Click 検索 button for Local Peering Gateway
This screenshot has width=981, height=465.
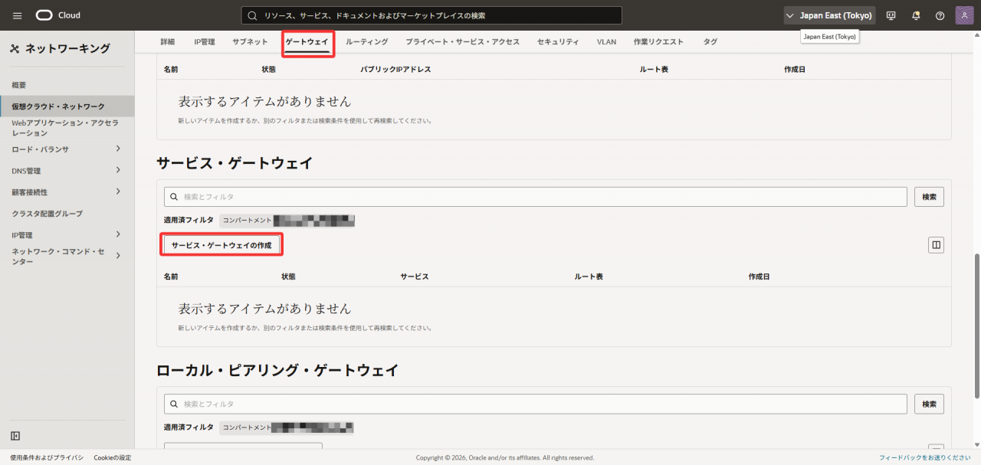pos(929,404)
